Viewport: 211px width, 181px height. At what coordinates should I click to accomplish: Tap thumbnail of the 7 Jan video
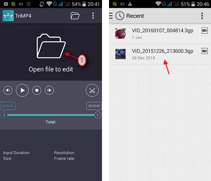[120, 33]
